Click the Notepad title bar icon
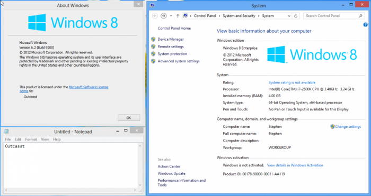 6,132
